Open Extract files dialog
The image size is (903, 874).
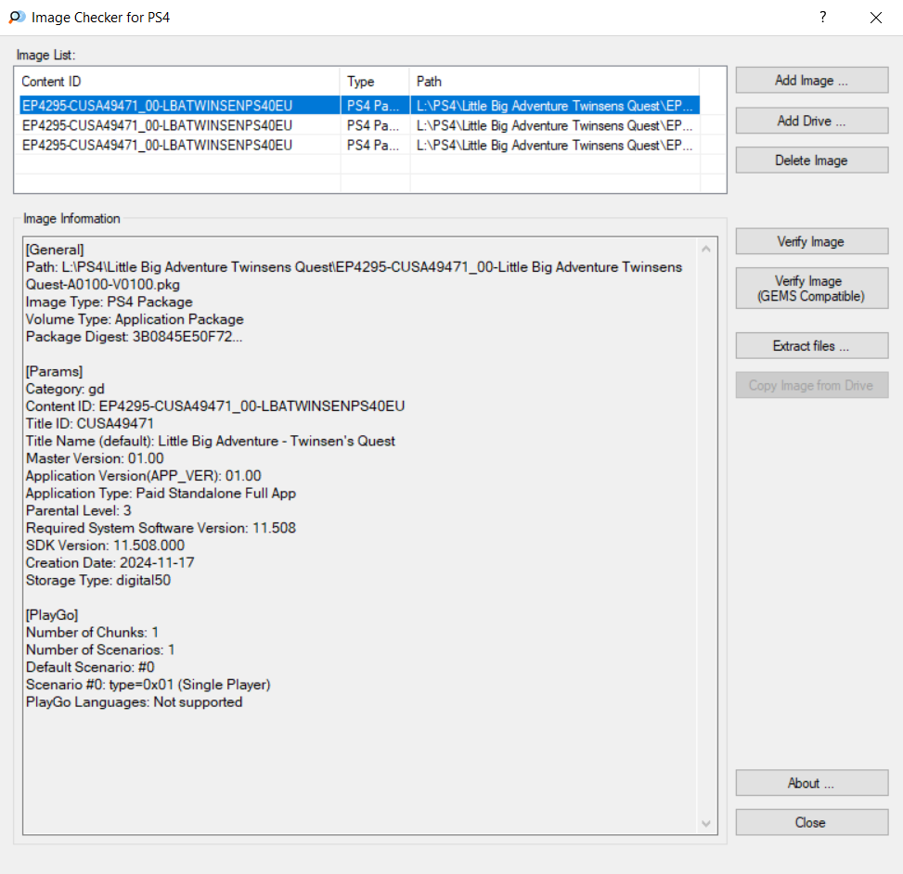click(x=811, y=345)
